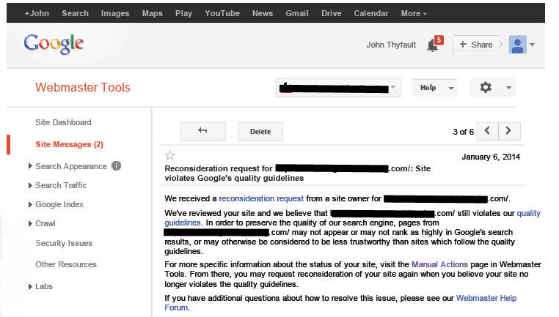The width and height of the screenshot is (559, 317).
Task: Open Play in the top bar
Action: click(183, 13)
